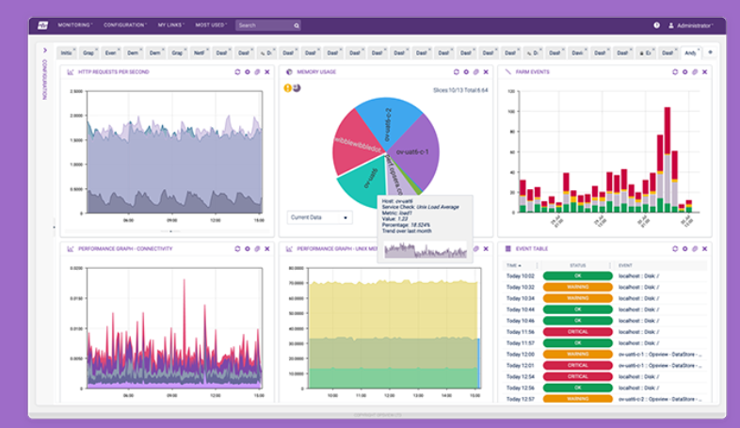Open the Most Used menu
Screen dimensions: 740x428
[x=211, y=25]
